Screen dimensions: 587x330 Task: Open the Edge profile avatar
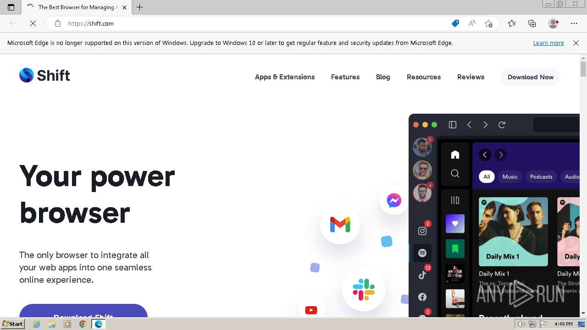coord(554,23)
